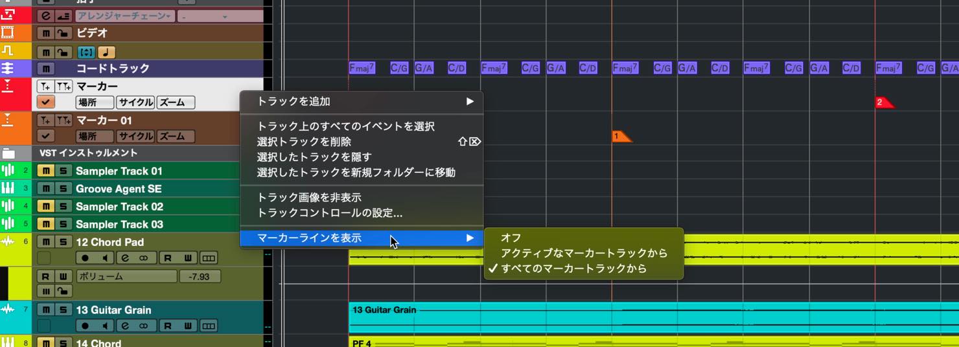
Task: Record-enable the 13 Guitar Grain track
Action: click(85, 326)
